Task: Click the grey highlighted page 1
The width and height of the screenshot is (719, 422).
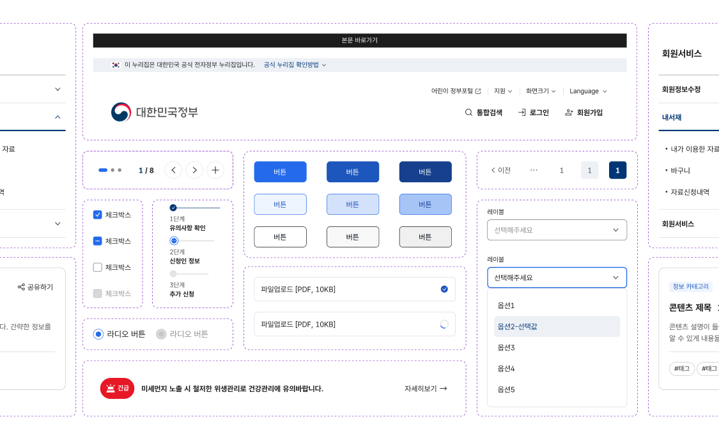Action: [590, 170]
